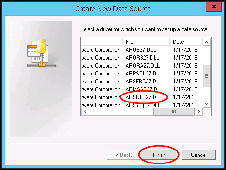The width and height of the screenshot is (226, 170).
Task: Click the disabled Back button
Action: 124,155
